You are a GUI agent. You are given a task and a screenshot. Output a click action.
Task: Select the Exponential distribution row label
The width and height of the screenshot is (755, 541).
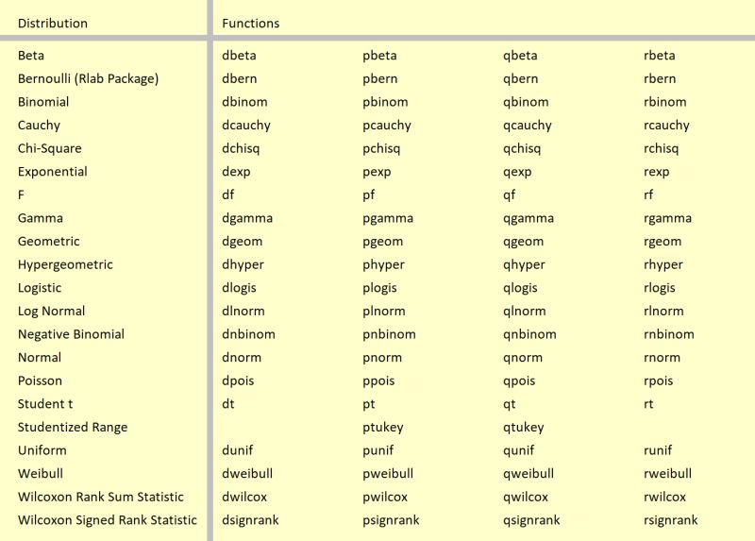[53, 172]
